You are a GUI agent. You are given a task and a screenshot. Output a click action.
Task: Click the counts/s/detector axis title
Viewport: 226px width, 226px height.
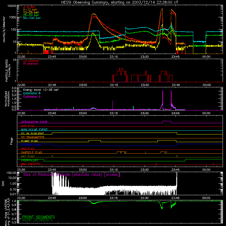[4, 29]
